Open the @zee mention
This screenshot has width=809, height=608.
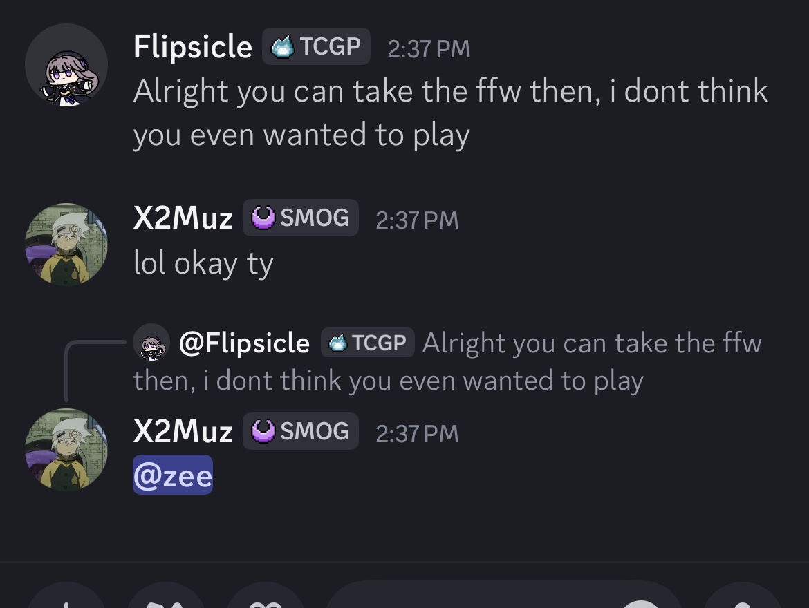[x=173, y=475]
